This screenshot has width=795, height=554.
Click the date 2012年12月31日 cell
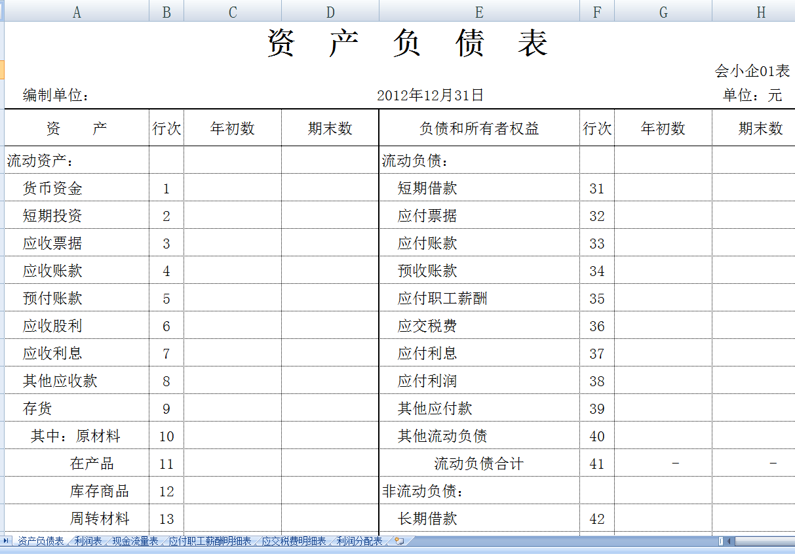pos(430,96)
